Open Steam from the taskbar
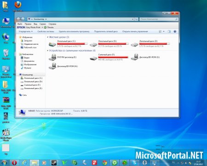 point(54,163)
